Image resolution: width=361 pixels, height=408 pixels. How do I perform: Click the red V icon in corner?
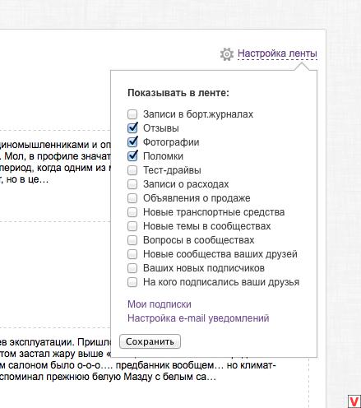pos(354,401)
